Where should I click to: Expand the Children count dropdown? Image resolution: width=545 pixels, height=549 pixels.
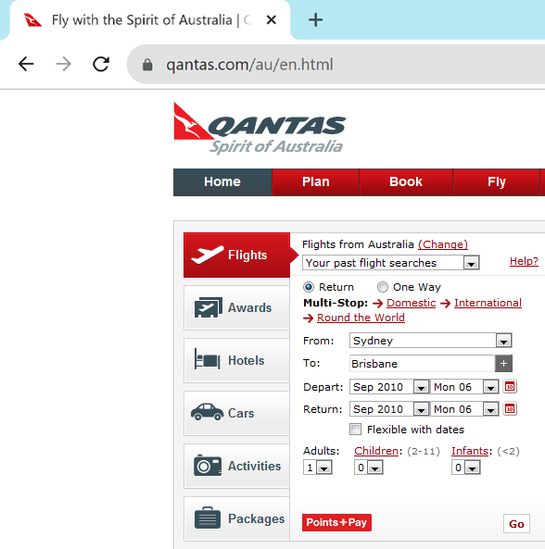pos(369,468)
